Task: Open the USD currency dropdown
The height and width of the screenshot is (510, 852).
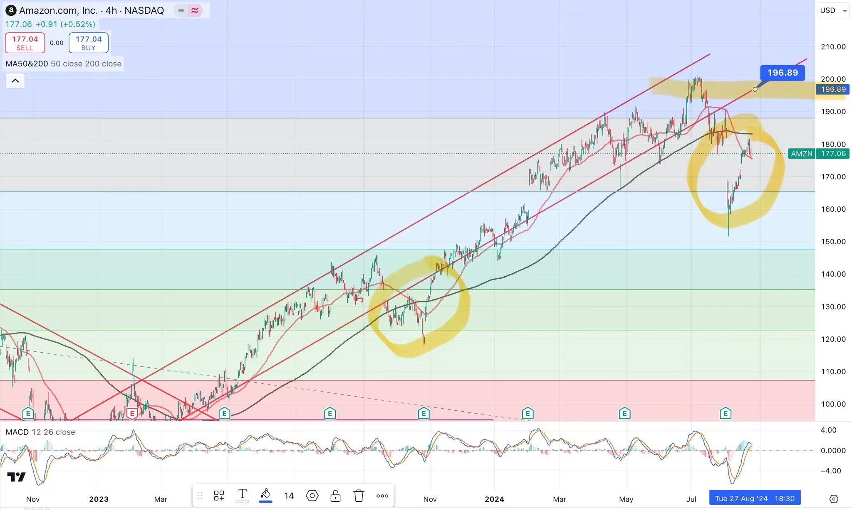Action: (x=833, y=10)
